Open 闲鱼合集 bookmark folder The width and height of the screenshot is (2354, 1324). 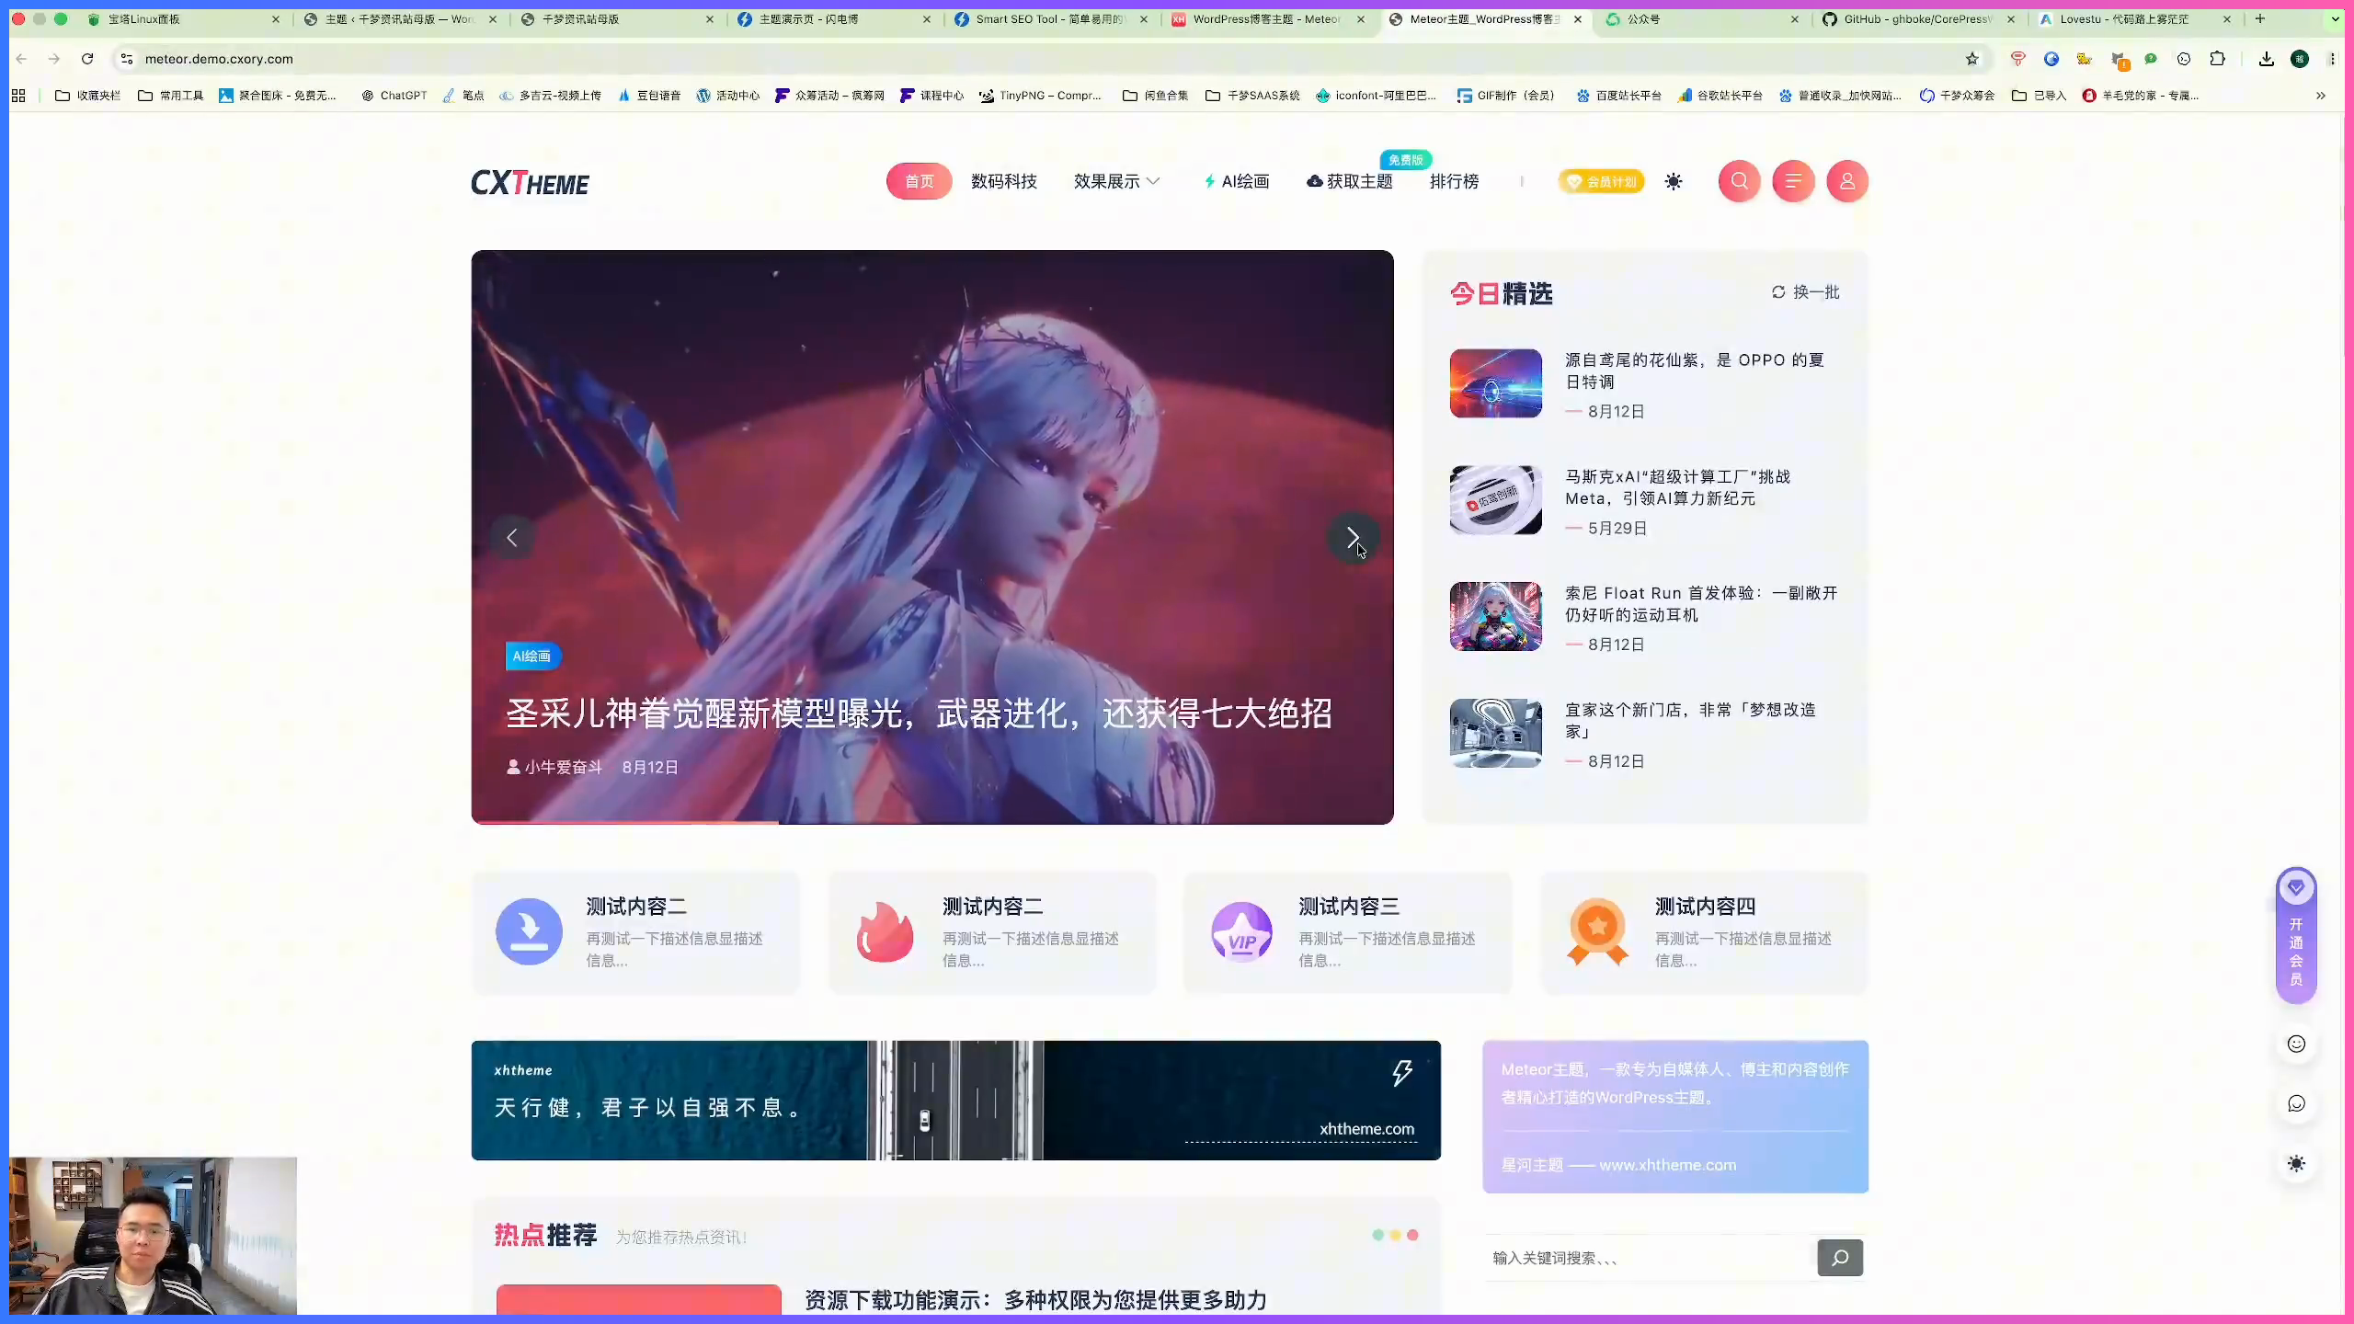point(1156,96)
